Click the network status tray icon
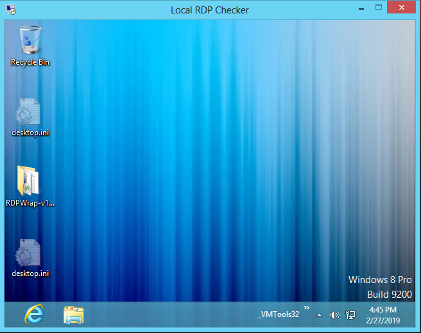This screenshot has height=333, width=421. pyautogui.click(x=350, y=314)
